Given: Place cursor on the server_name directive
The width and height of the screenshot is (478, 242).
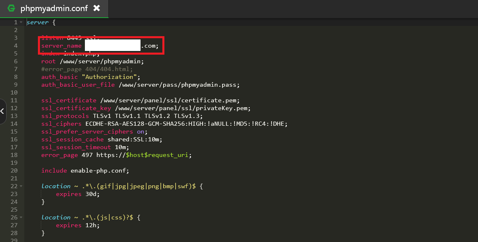Looking at the screenshot, I should coord(61,46).
